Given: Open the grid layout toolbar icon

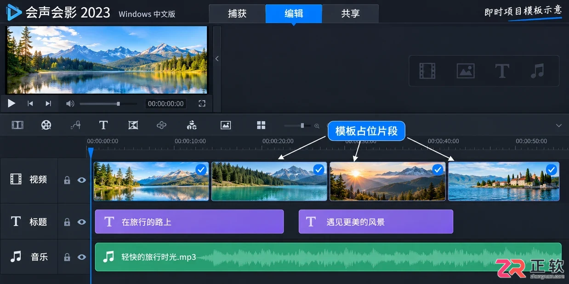Looking at the screenshot, I should 261,125.
